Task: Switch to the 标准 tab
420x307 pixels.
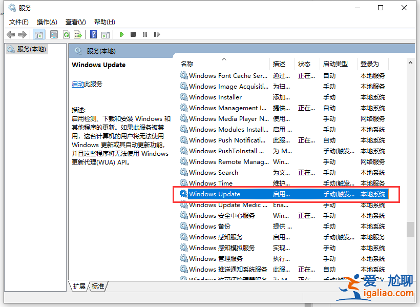Action: [x=97, y=286]
